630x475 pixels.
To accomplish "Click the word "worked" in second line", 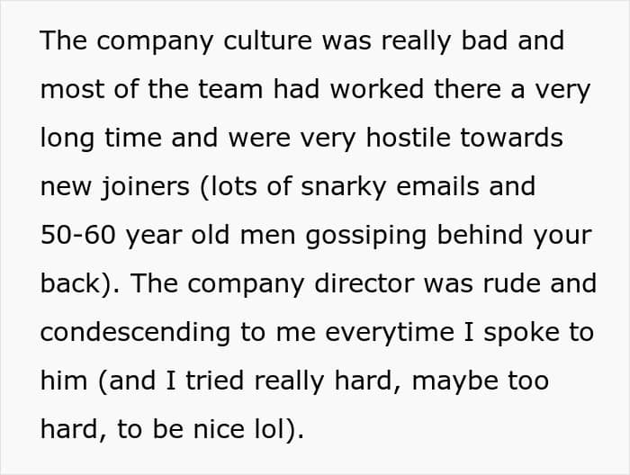I will coord(377,89).
